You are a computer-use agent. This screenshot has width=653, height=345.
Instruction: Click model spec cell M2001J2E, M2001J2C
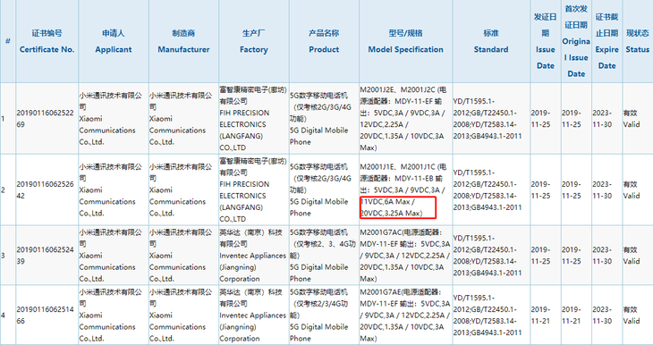(405, 119)
